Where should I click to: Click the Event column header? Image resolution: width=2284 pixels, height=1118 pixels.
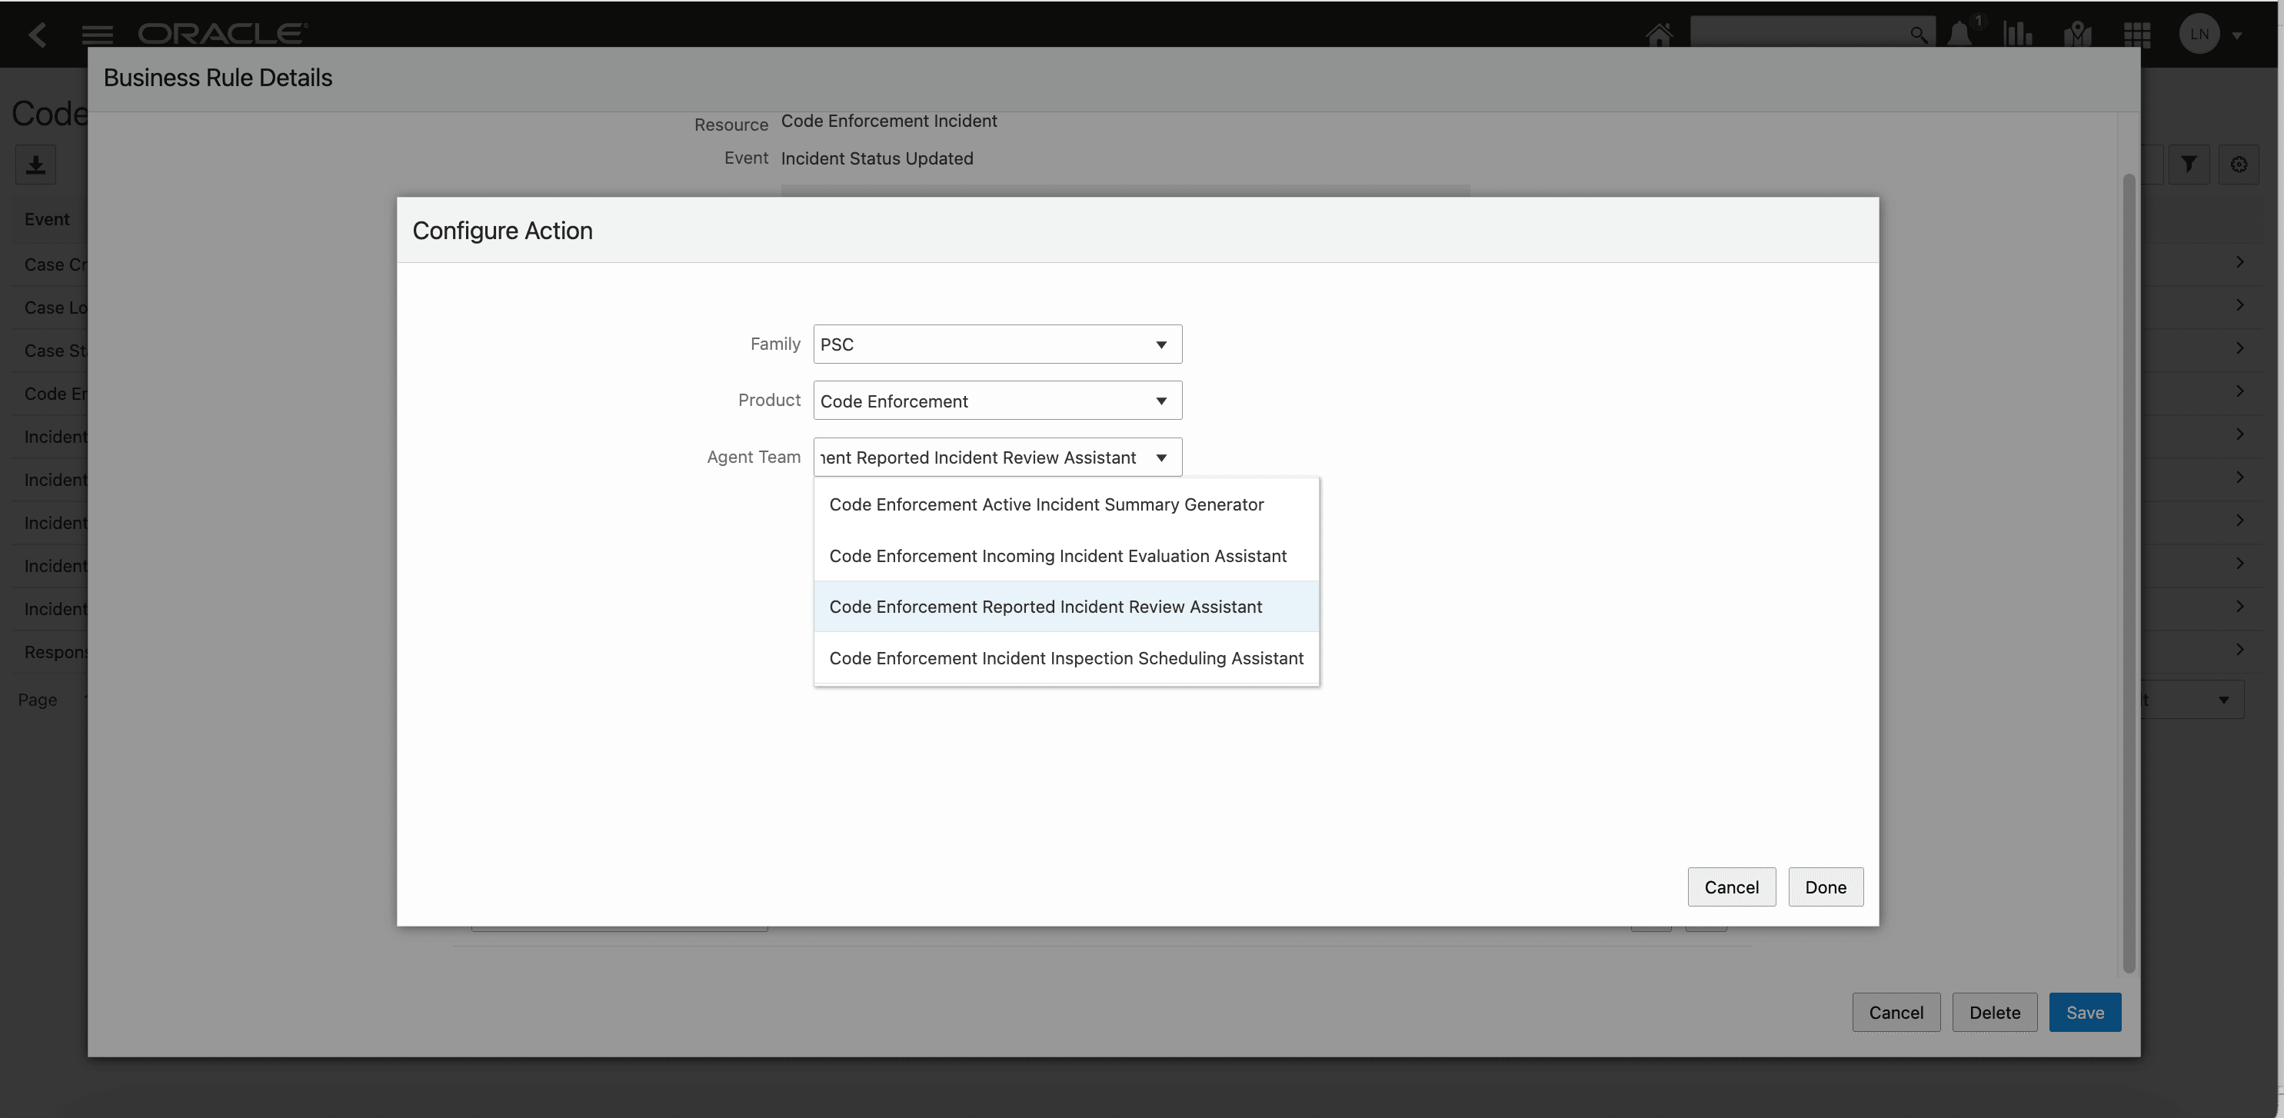pos(47,219)
